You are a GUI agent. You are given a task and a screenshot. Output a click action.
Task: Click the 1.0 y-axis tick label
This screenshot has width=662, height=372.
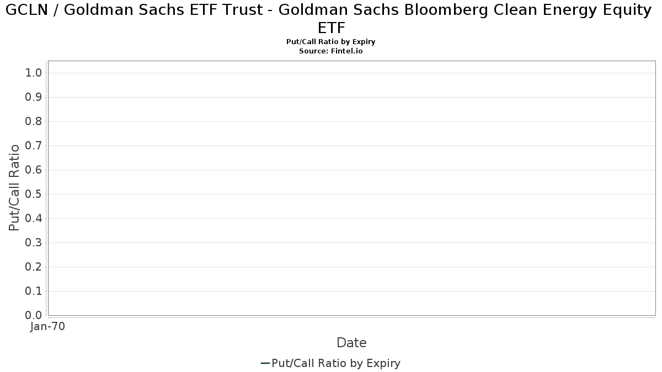click(34, 73)
